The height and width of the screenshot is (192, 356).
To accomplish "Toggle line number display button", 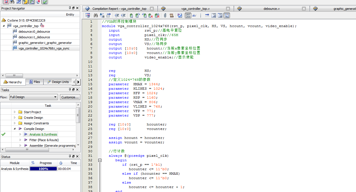I will point(188,15).
